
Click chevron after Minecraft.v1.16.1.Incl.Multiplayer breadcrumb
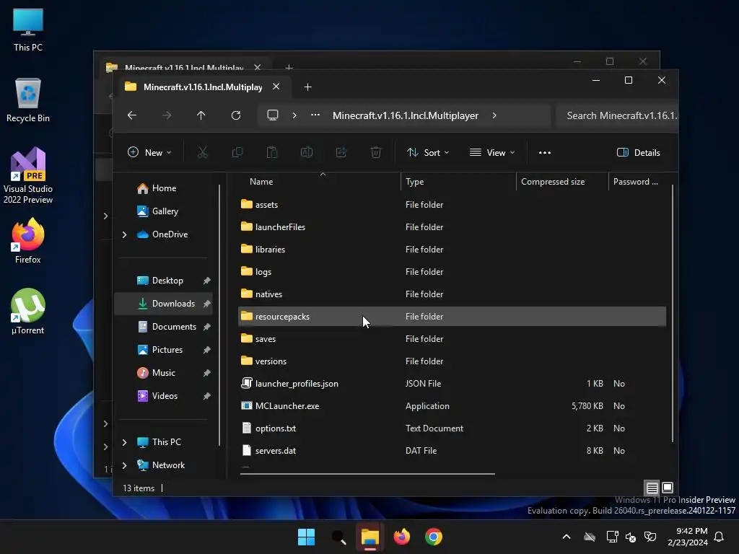pyautogui.click(x=494, y=115)
